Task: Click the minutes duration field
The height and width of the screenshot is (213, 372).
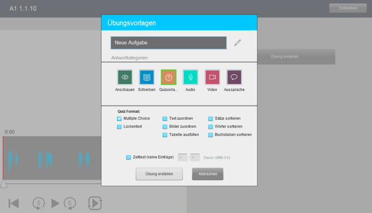Action: [x=183, y=157]
